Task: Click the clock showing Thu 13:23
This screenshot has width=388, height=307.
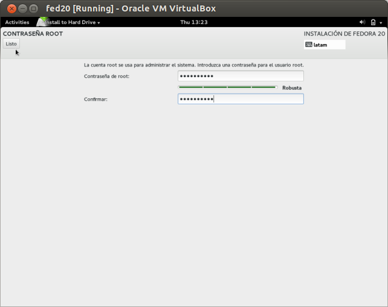Action: (194, 22)
